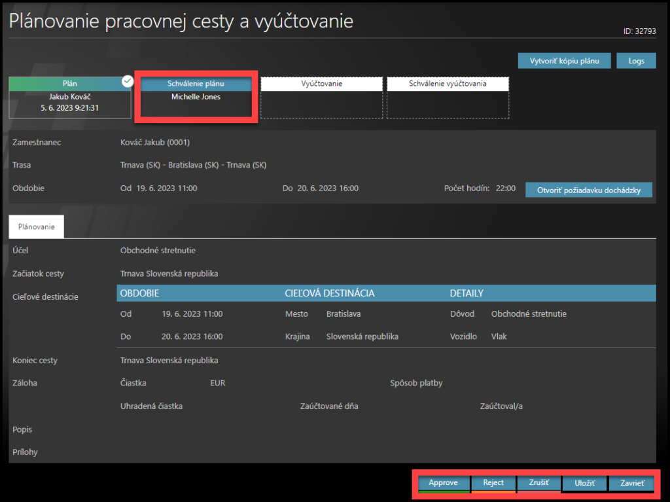Click the checkmark icon on Plán step
This screenshot has height=502, width=670.
tap(128, 81)
